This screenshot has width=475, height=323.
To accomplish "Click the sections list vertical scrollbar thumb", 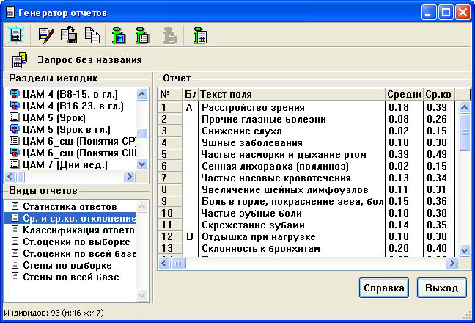I will [142, 134].
